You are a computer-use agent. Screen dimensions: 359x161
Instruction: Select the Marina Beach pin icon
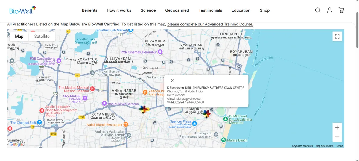(x=223, y=140)
